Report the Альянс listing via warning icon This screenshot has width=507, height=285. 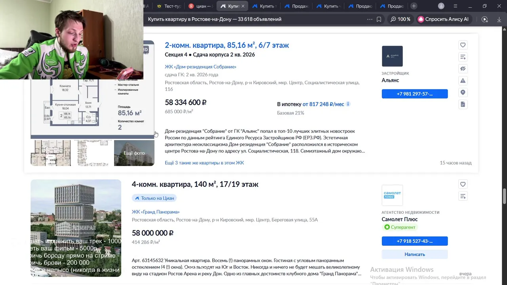(x=463, y=81)
